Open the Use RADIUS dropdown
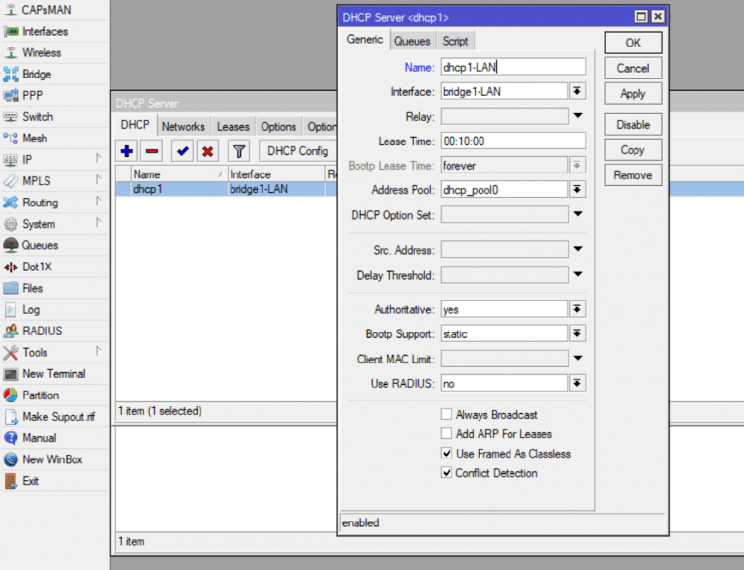The image size is (744, 570). (577, 383)
